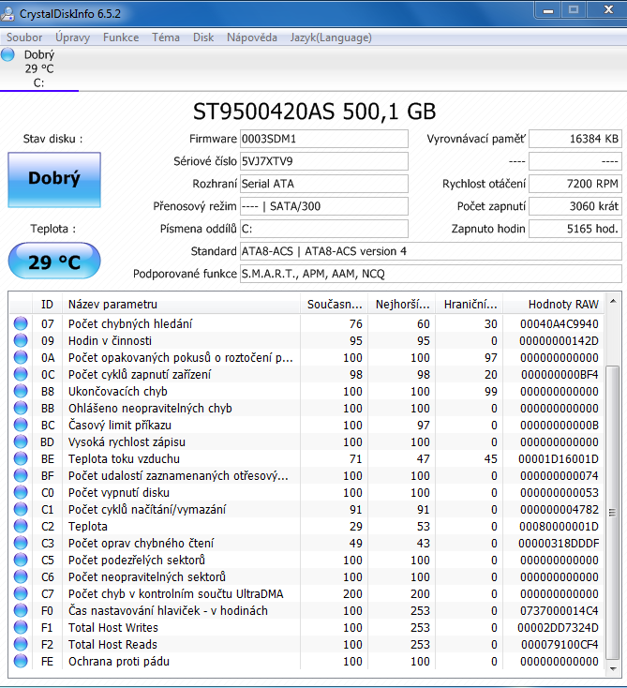
Task: Click the Počet zapnutí field 3060 krát
Action: click(x=575, y=206)
